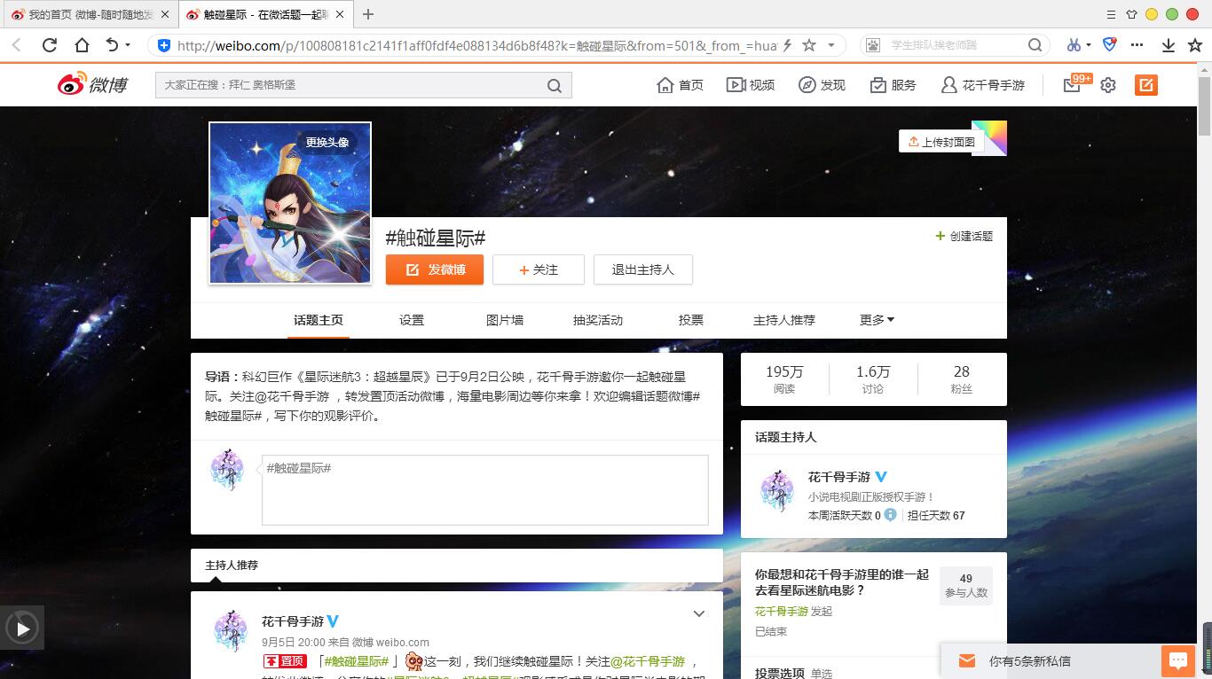Image resolution: width=1212 pixels, height=679 pixels.
Task: Open the 更多 dropdown in topic tabs
Action: point(877,320)
